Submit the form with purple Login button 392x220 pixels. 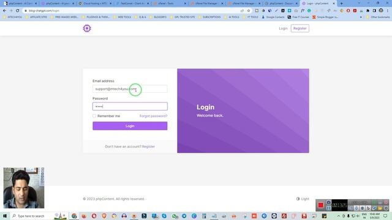coord(130,126)
